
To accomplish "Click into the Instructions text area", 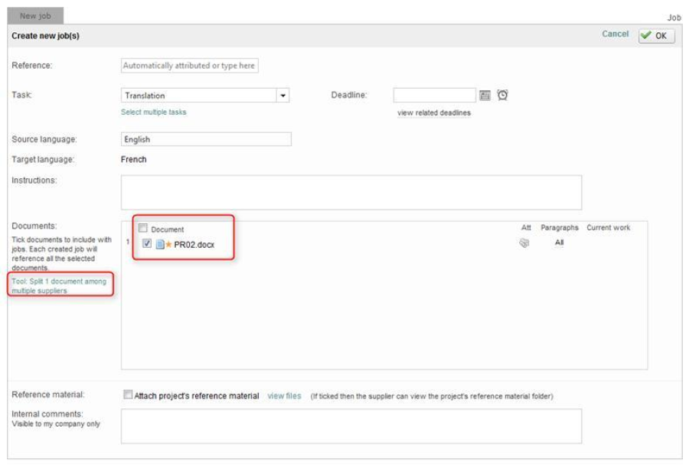I will tap(351, 192).
